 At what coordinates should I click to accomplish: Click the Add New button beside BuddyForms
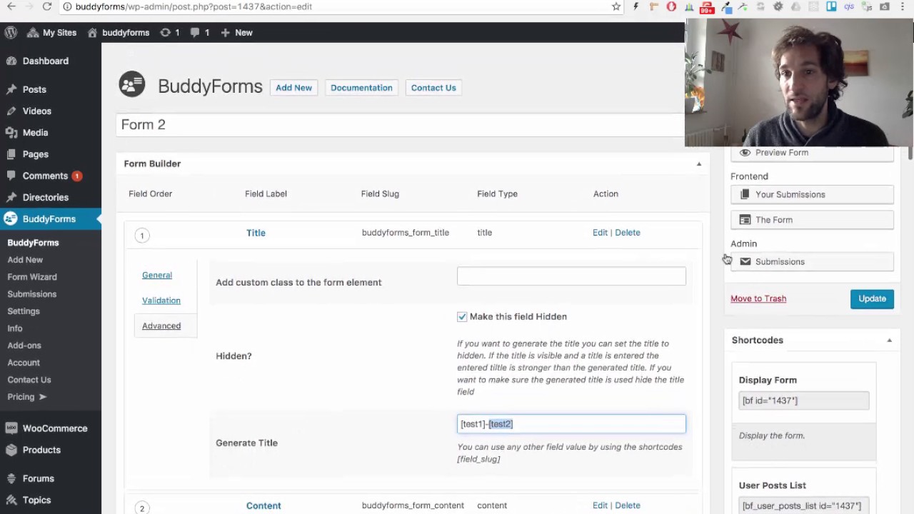pos(293,88)
